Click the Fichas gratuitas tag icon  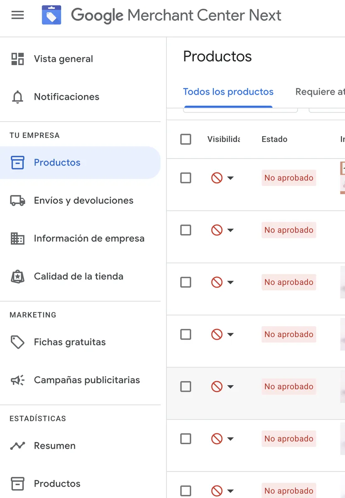click(x=17, y=342)
